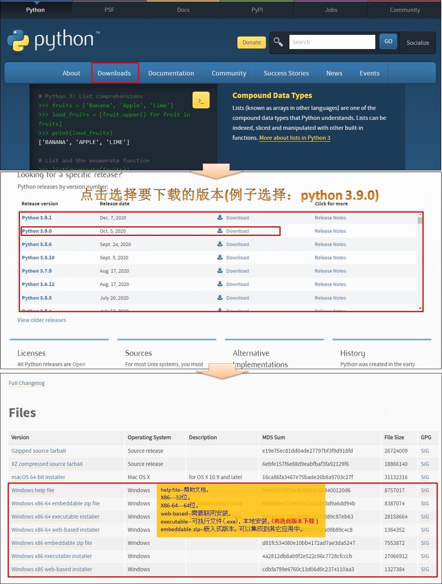Open the News menu
The image size is (442, 584).
click(x=334, y=73)
